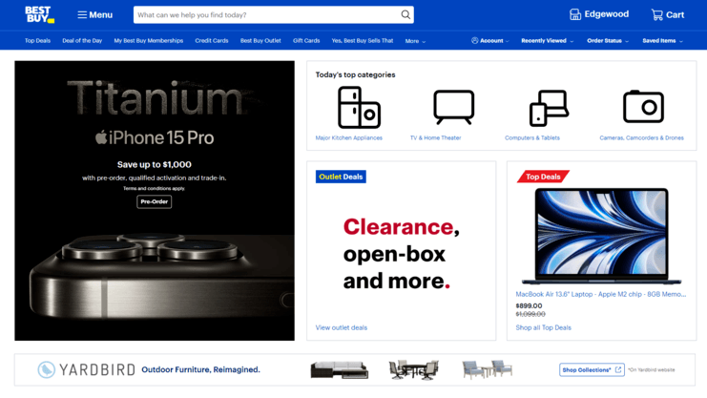Click the Major Kitchen Appliances icon
The image size is (707, 398).
click(359, 108)
